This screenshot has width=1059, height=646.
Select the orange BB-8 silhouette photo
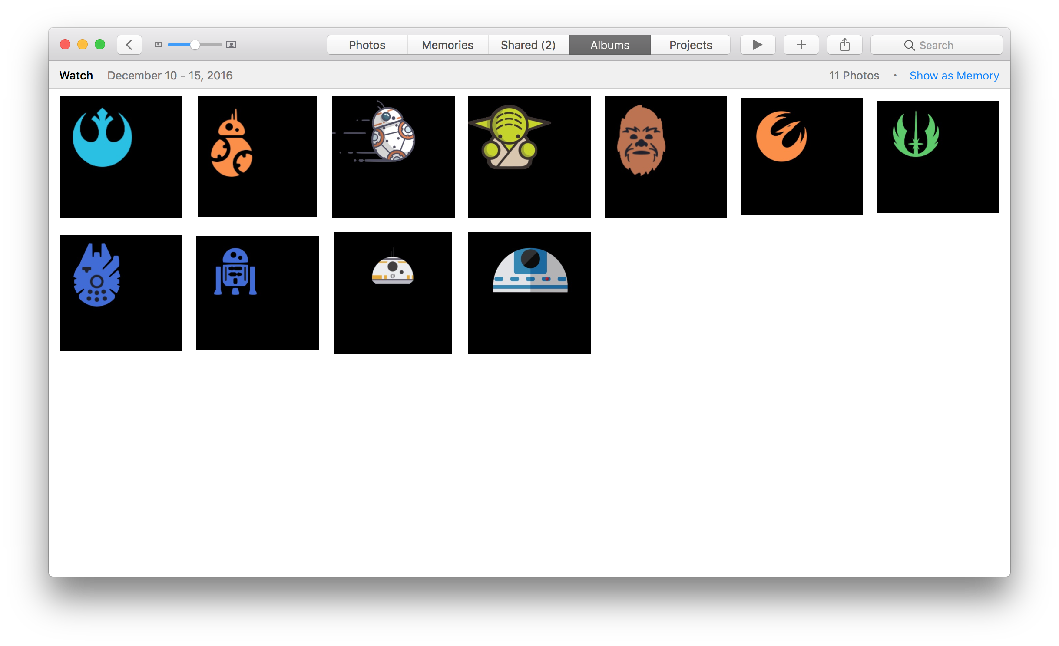pyautogui.click(x=257, y=156)
